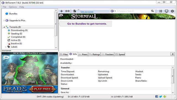The width and height of the screenshot is (177, 100).
Task: Click the download speed status entry
Action: point(79,97)
